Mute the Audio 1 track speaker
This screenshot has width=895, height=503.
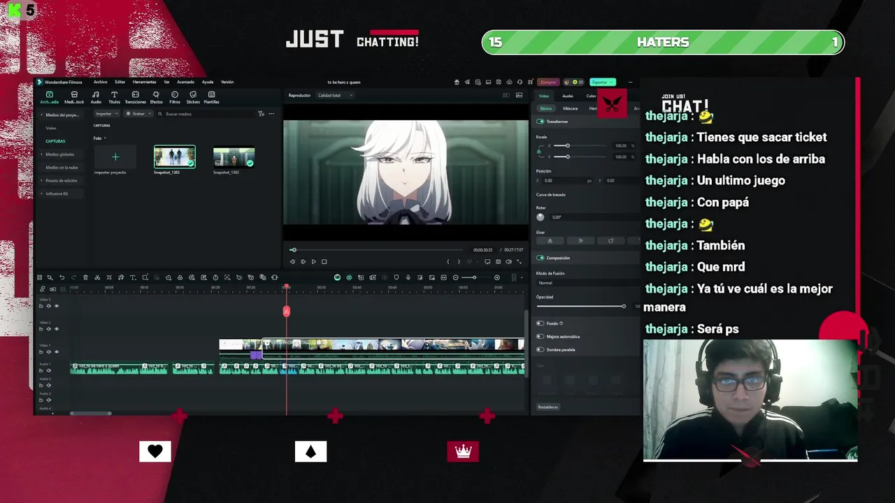point(48,370)
